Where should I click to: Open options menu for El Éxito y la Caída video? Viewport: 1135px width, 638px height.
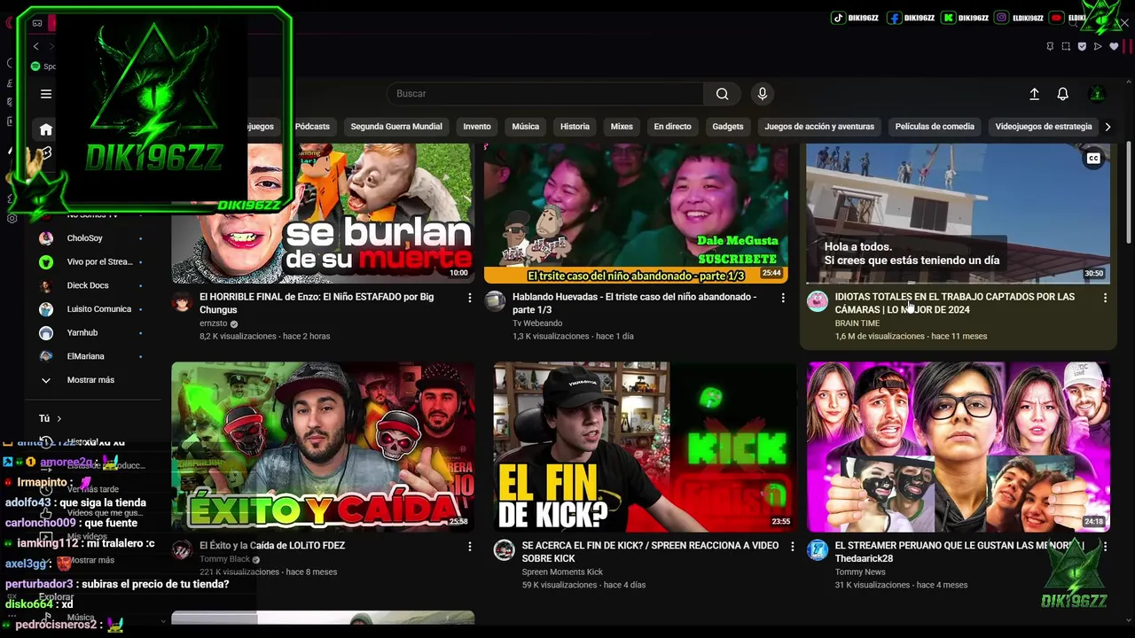pos(470,547)
